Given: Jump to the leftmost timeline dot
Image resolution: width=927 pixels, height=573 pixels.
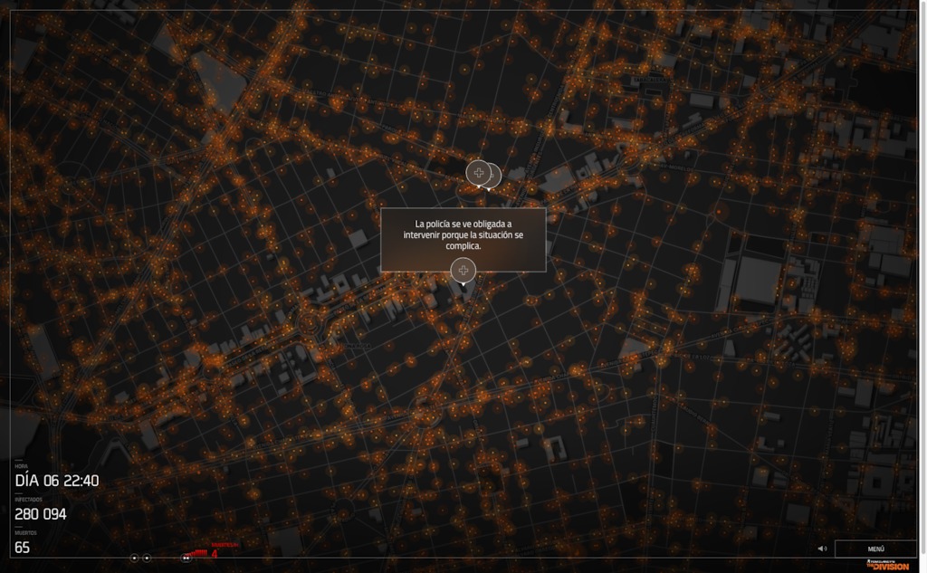Looking at the screenshot, I should pyautogui.click(x=134, y=558).
